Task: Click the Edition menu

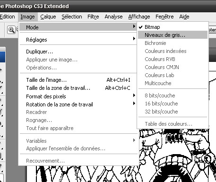Action: (x=8, y=17)
